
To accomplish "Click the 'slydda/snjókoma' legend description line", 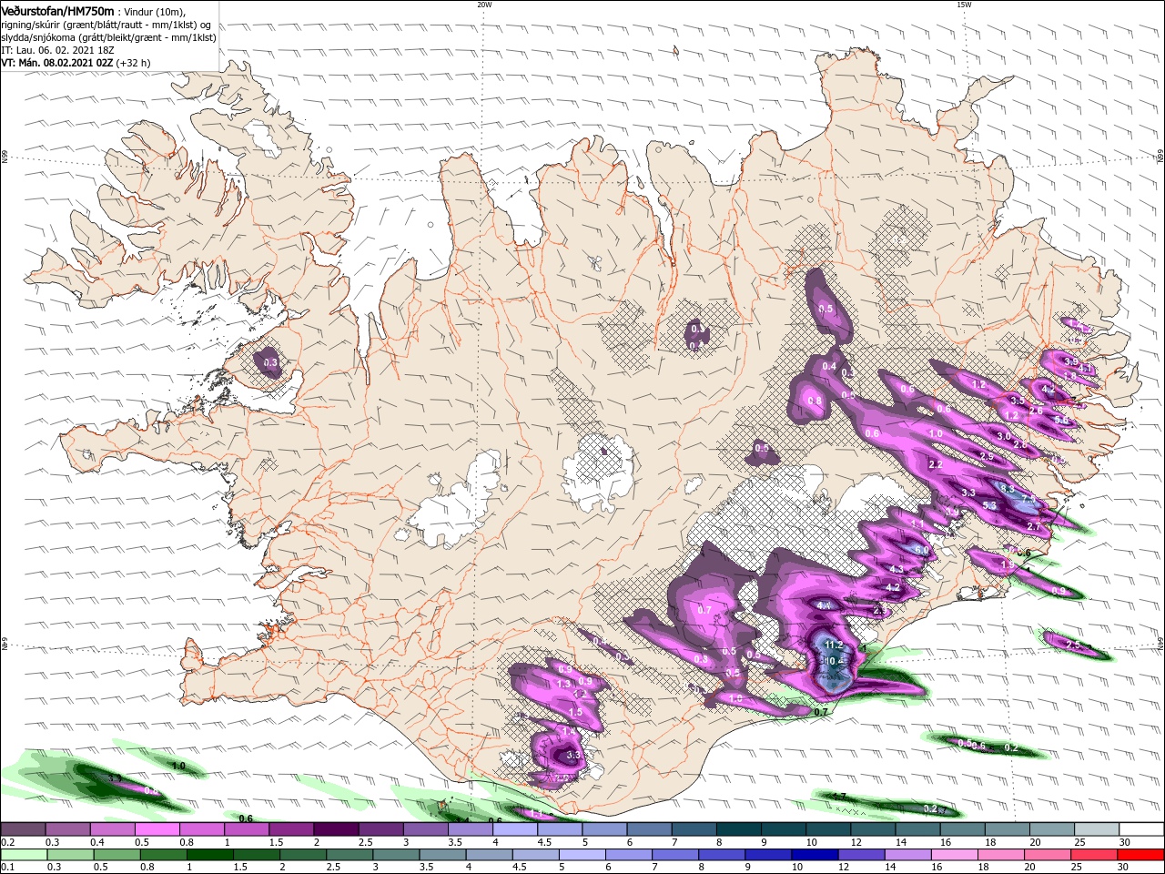I will pos(108,38).
